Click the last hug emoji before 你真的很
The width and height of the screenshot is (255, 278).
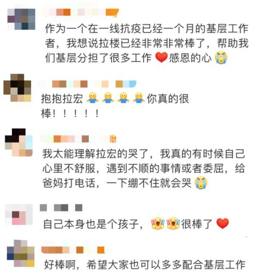[x=139, y=98]
